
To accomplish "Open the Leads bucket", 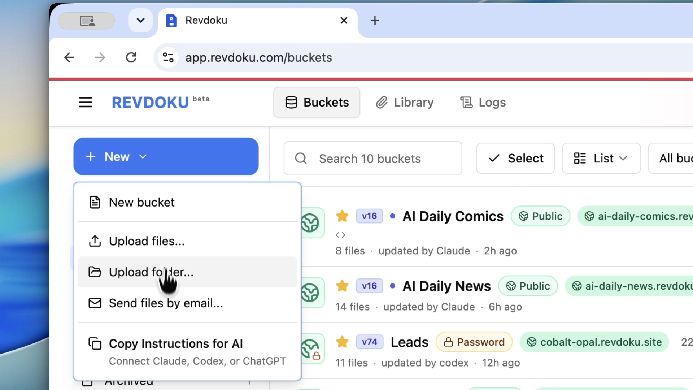I will coord(410,342).
